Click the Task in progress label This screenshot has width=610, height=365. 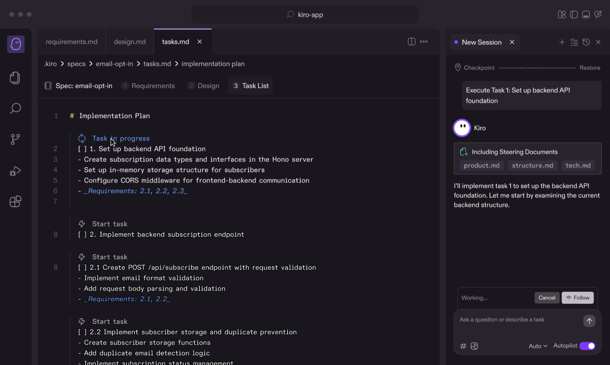click(x=121, y=138)
